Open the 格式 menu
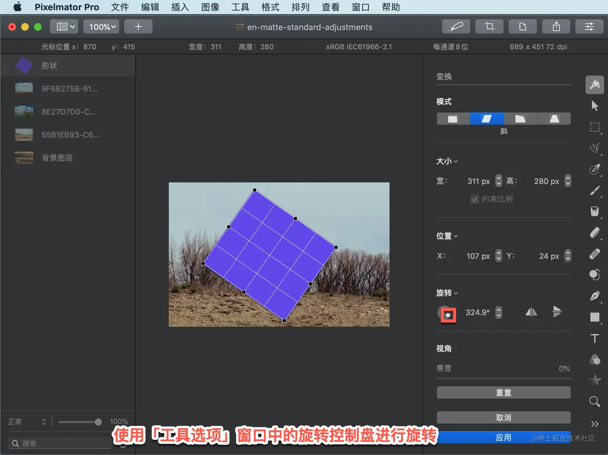The height and width of the screenshot is (455, 608). pos(270,7)
